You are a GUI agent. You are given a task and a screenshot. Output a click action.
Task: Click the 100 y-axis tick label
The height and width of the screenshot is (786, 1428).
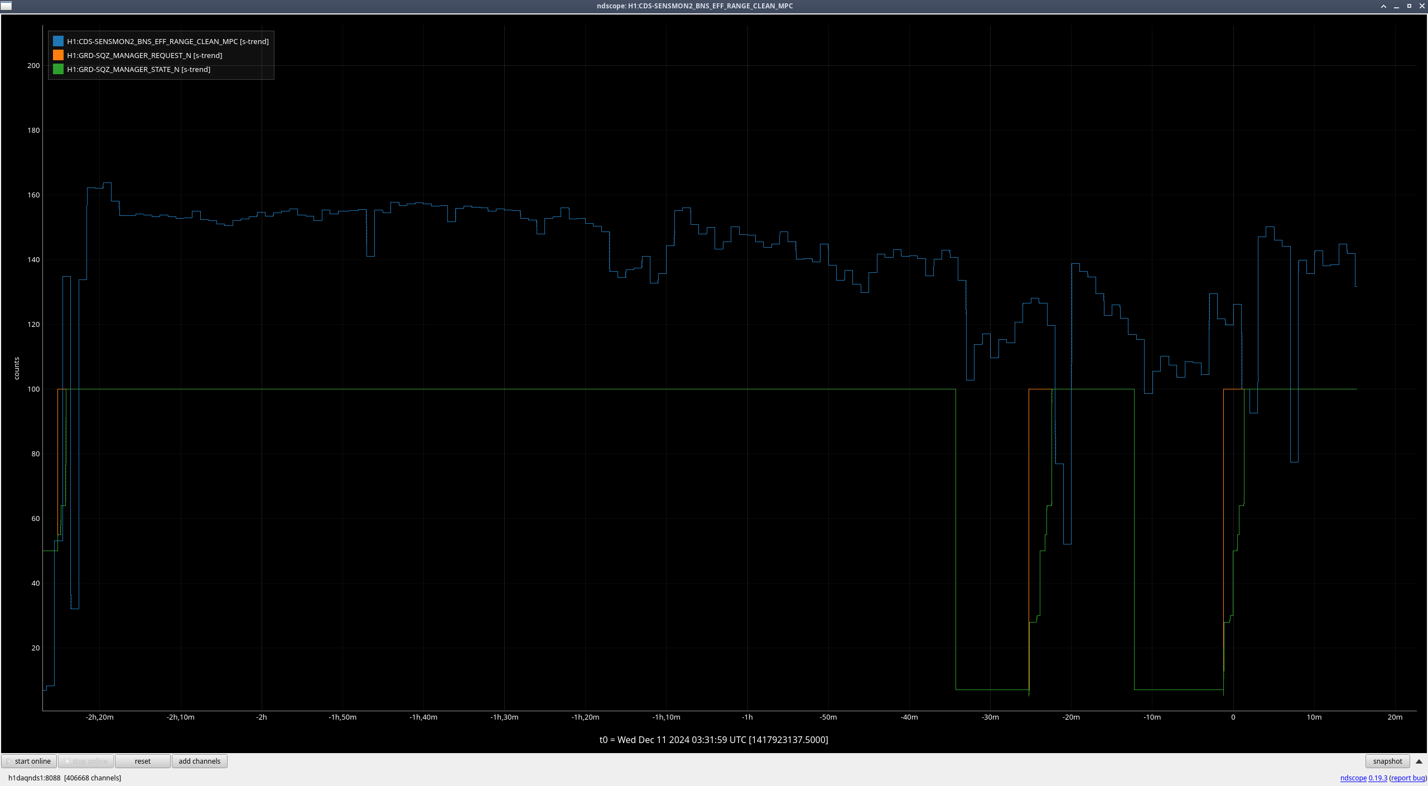pos(33,389)
